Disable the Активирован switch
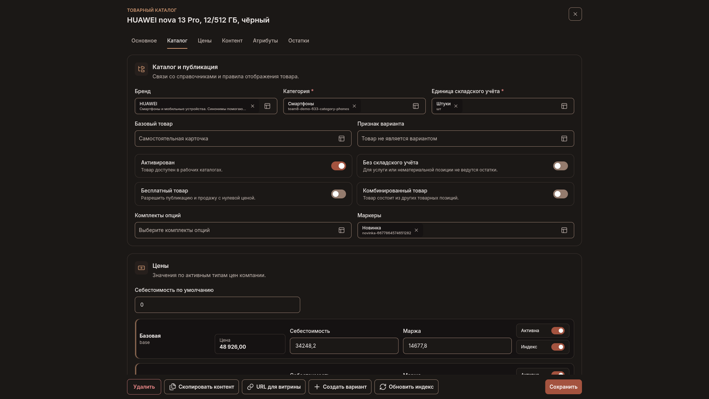Image resolution: width=709 pixels, height=399 pixels. [338, 166]
